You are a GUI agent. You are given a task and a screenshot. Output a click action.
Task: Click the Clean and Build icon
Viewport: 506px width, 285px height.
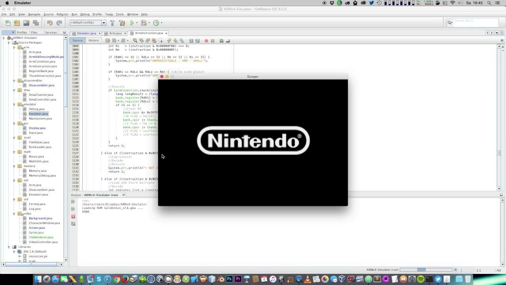(x=122, y=23)
